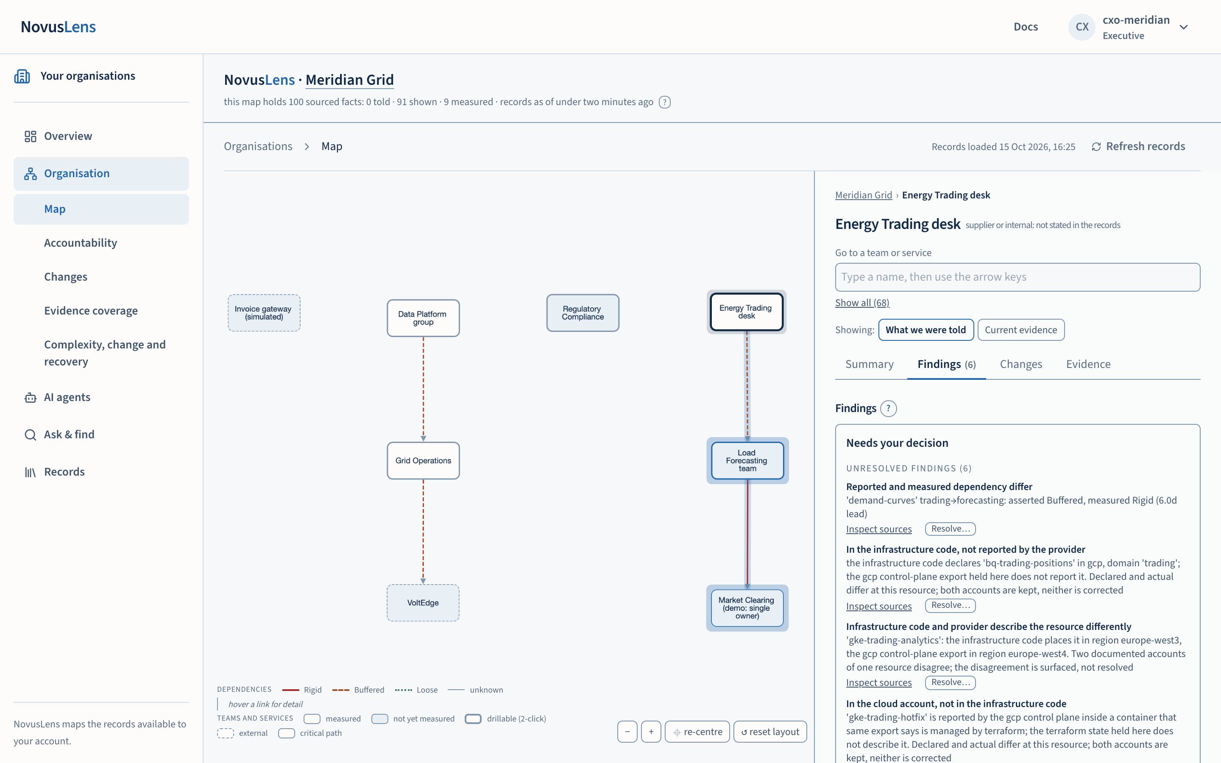Viewport: 1221px width, 763px height.
Task: Select the Data Platform group node
Action: (423, 318)
